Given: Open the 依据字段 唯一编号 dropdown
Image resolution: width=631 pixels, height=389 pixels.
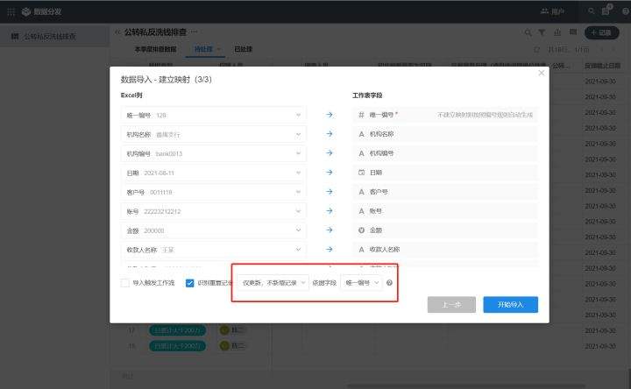Looking at the screenshot, I should (x=362, y=283).
